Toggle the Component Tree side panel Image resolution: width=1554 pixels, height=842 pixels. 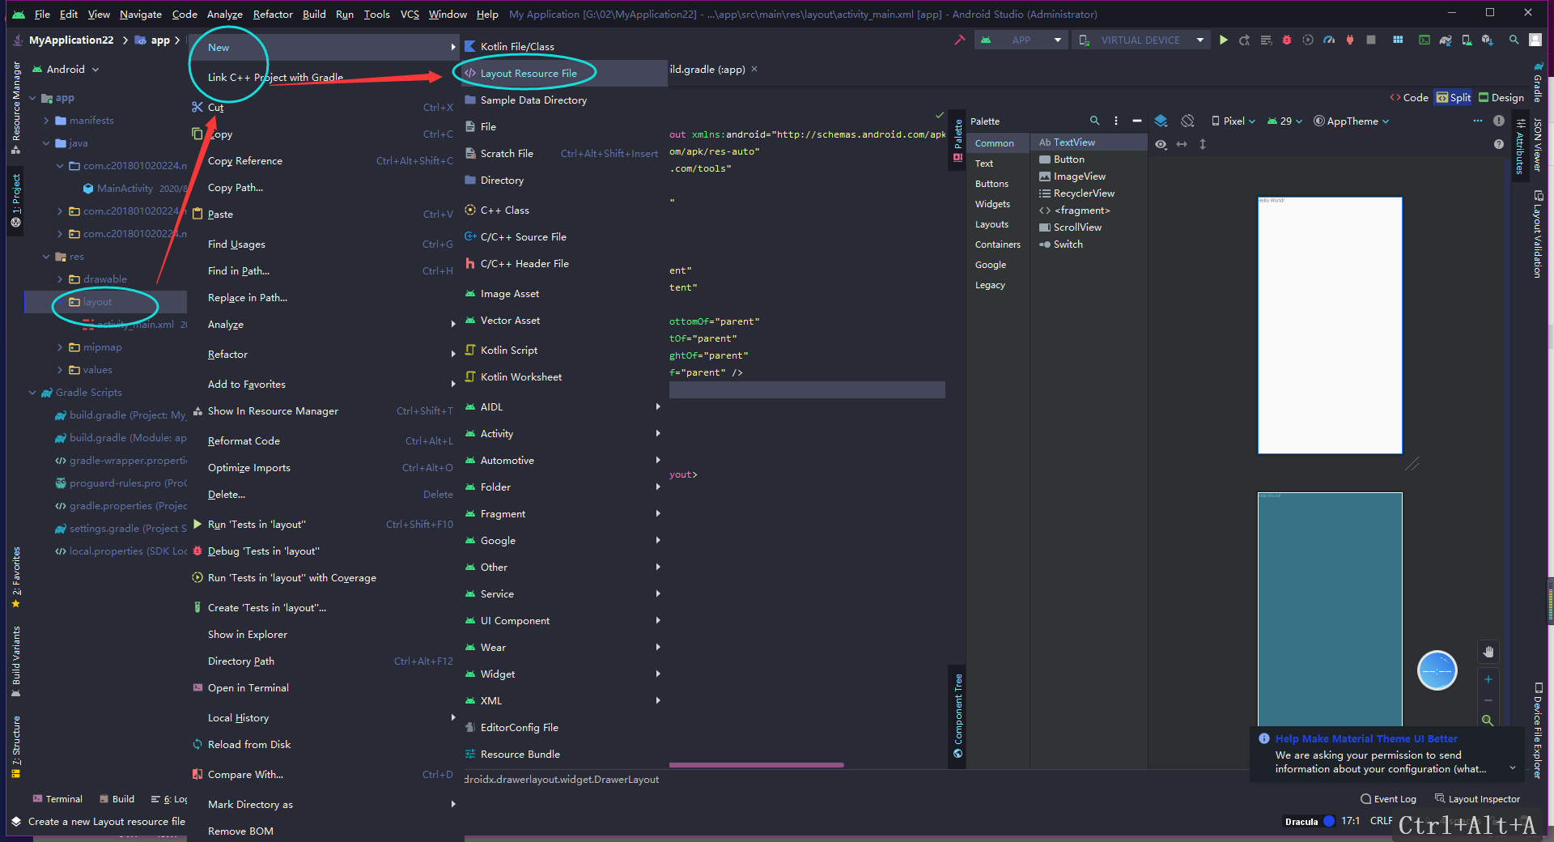957,716
